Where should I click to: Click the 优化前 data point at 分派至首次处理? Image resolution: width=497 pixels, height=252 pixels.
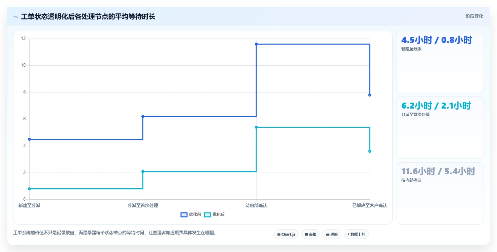point(143,116)
